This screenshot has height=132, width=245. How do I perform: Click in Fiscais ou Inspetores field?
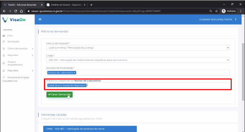(138, 85)
